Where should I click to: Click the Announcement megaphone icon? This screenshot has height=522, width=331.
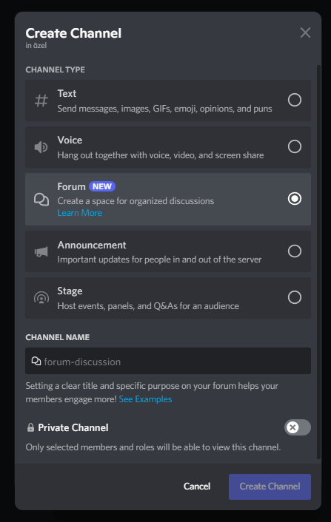[x=41, y=251]
